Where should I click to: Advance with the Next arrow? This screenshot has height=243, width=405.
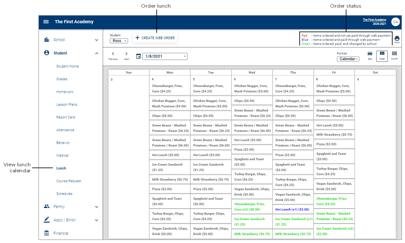pyautogui.click(x=126, y=55)
